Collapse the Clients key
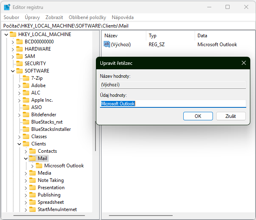This screenshot has width=256, height=220. point(19,144)
